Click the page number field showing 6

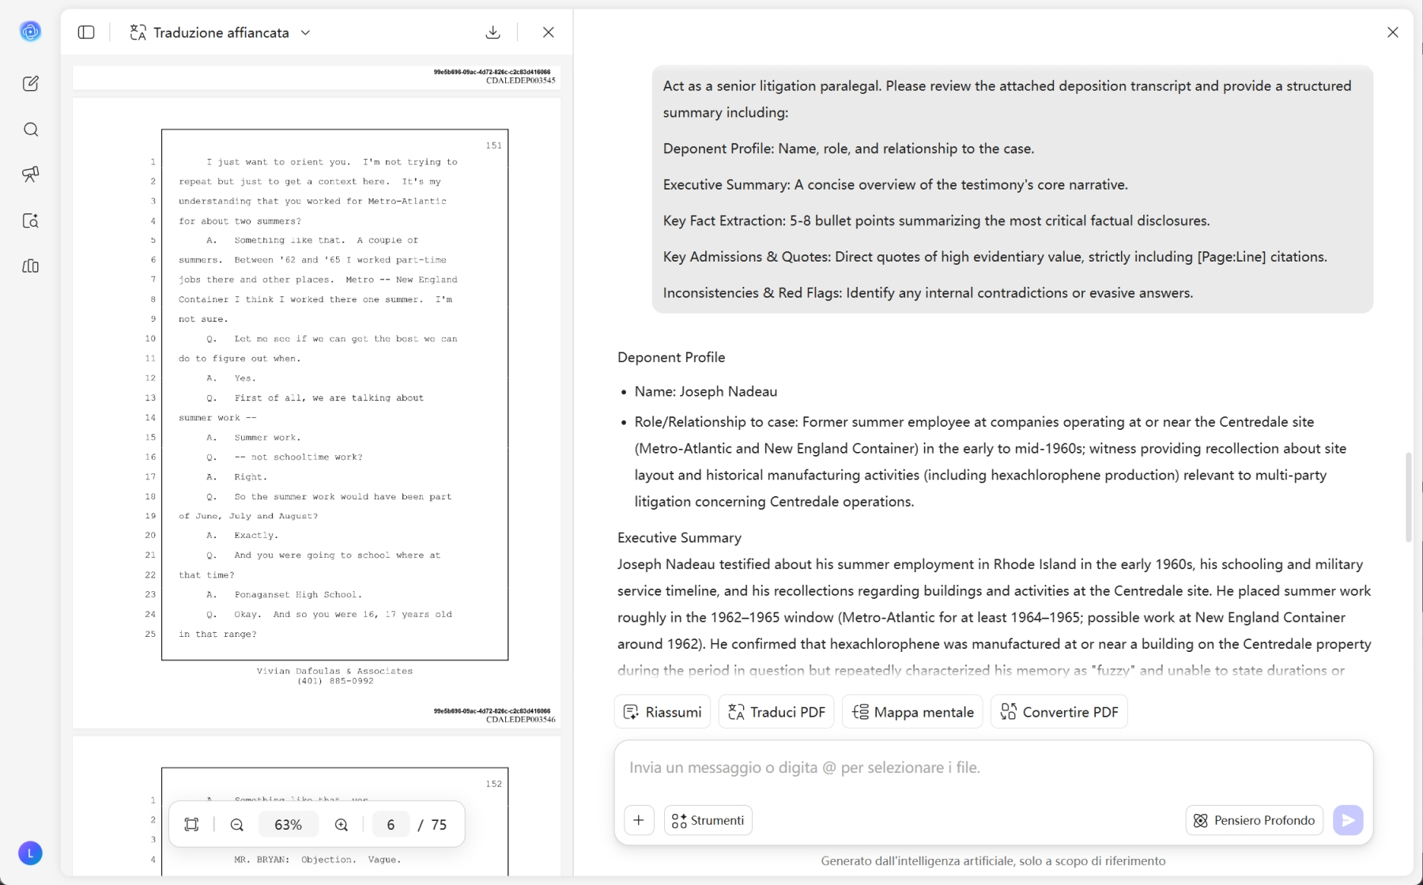coord(391,824)
